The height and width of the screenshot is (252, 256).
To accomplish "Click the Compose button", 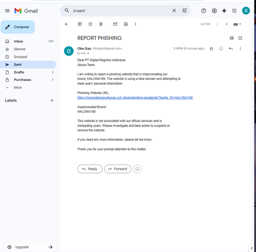I will coord(17,27).
